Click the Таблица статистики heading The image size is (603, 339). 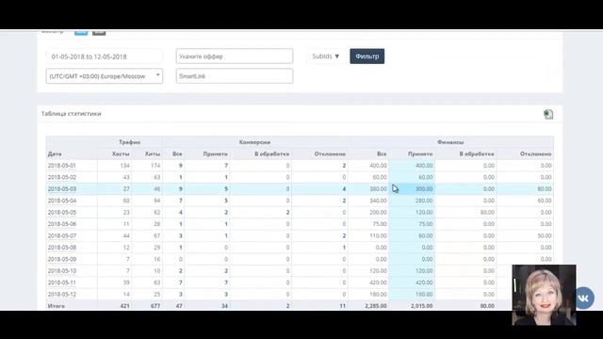(72, 113)
